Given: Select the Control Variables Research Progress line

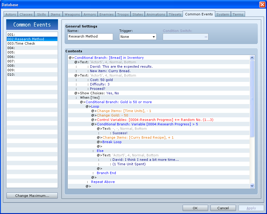Looking at the screenshot, I should (x=155, y=120).
